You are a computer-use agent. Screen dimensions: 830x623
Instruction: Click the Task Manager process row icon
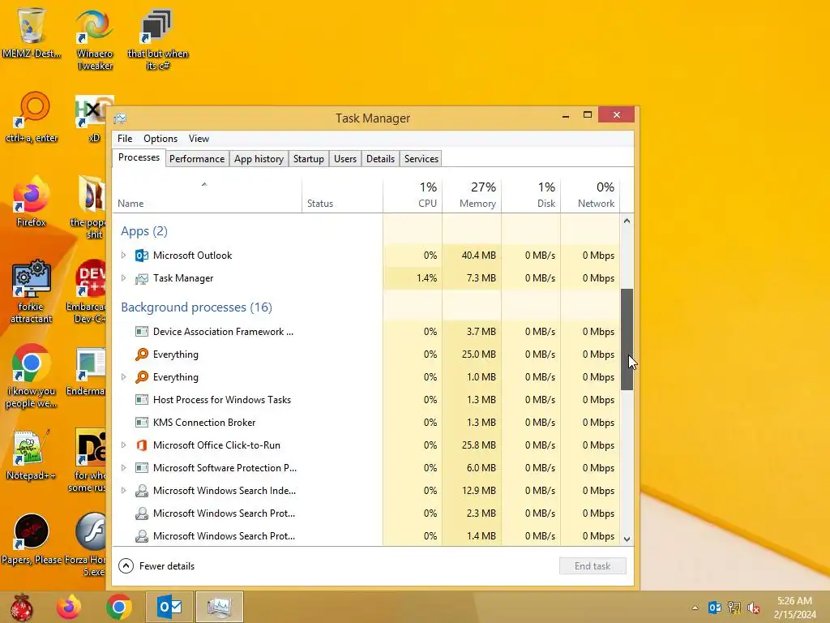(141, 278)
